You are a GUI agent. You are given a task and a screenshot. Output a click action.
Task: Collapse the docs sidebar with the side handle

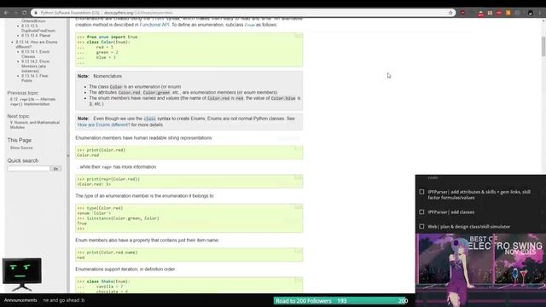[68, 155]
